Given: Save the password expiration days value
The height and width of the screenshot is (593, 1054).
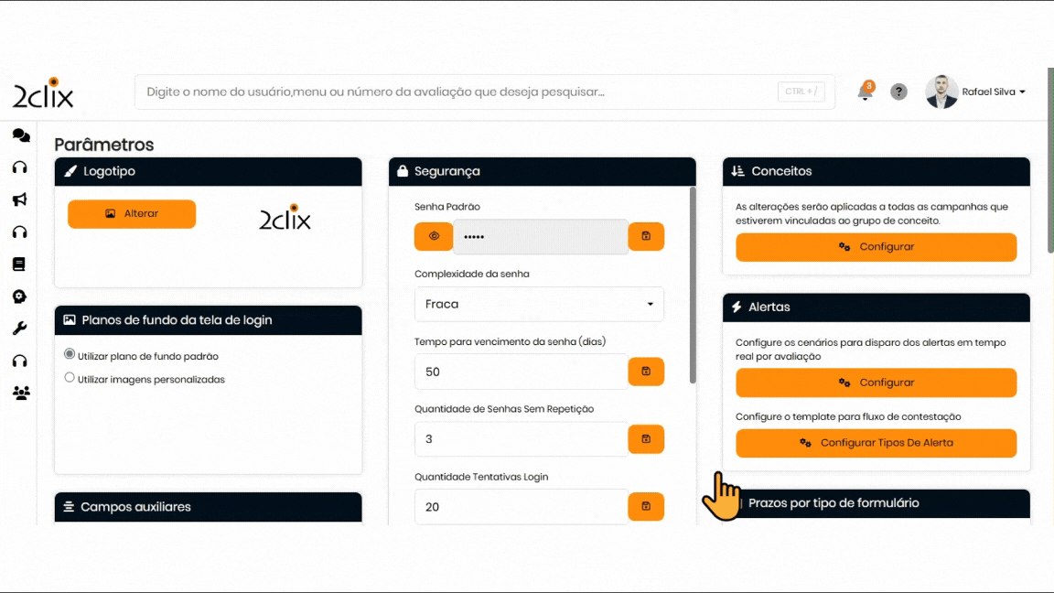Looking at the screenshot, I should click(646, 372).
